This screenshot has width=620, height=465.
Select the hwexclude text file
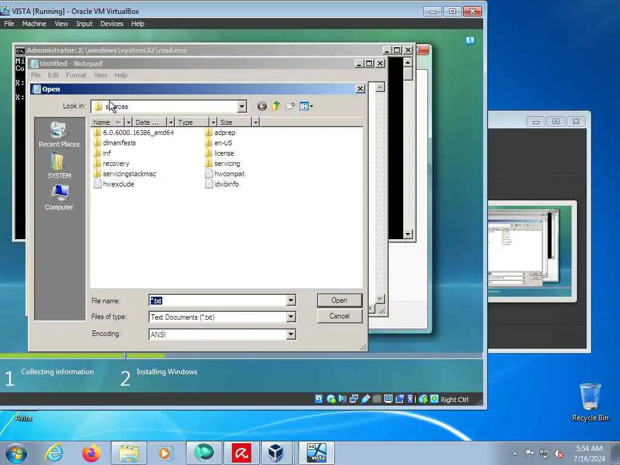(x=114, y=184)
